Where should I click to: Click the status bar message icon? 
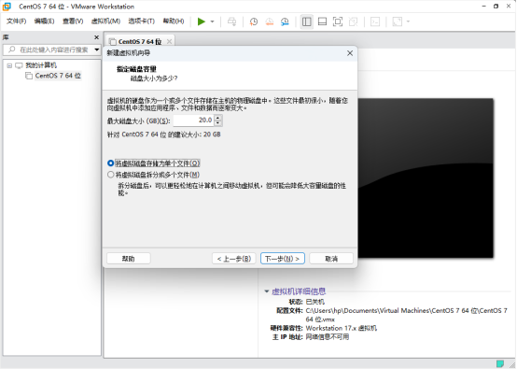pyautogui.click(x=500, y=363)
